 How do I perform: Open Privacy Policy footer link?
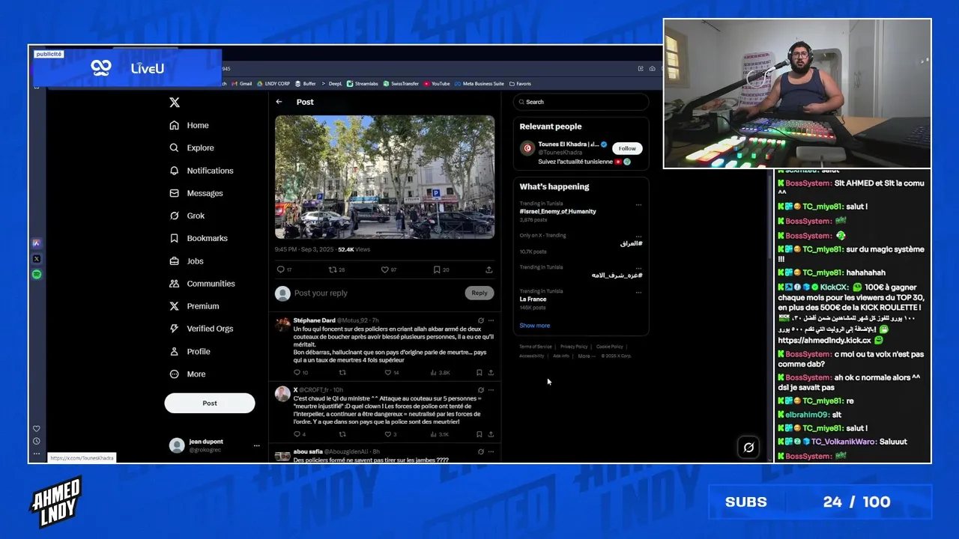(574, 347)
